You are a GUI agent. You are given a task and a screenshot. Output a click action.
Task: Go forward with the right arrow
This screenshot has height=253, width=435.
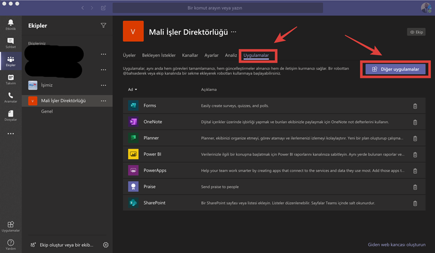[92, 8]
